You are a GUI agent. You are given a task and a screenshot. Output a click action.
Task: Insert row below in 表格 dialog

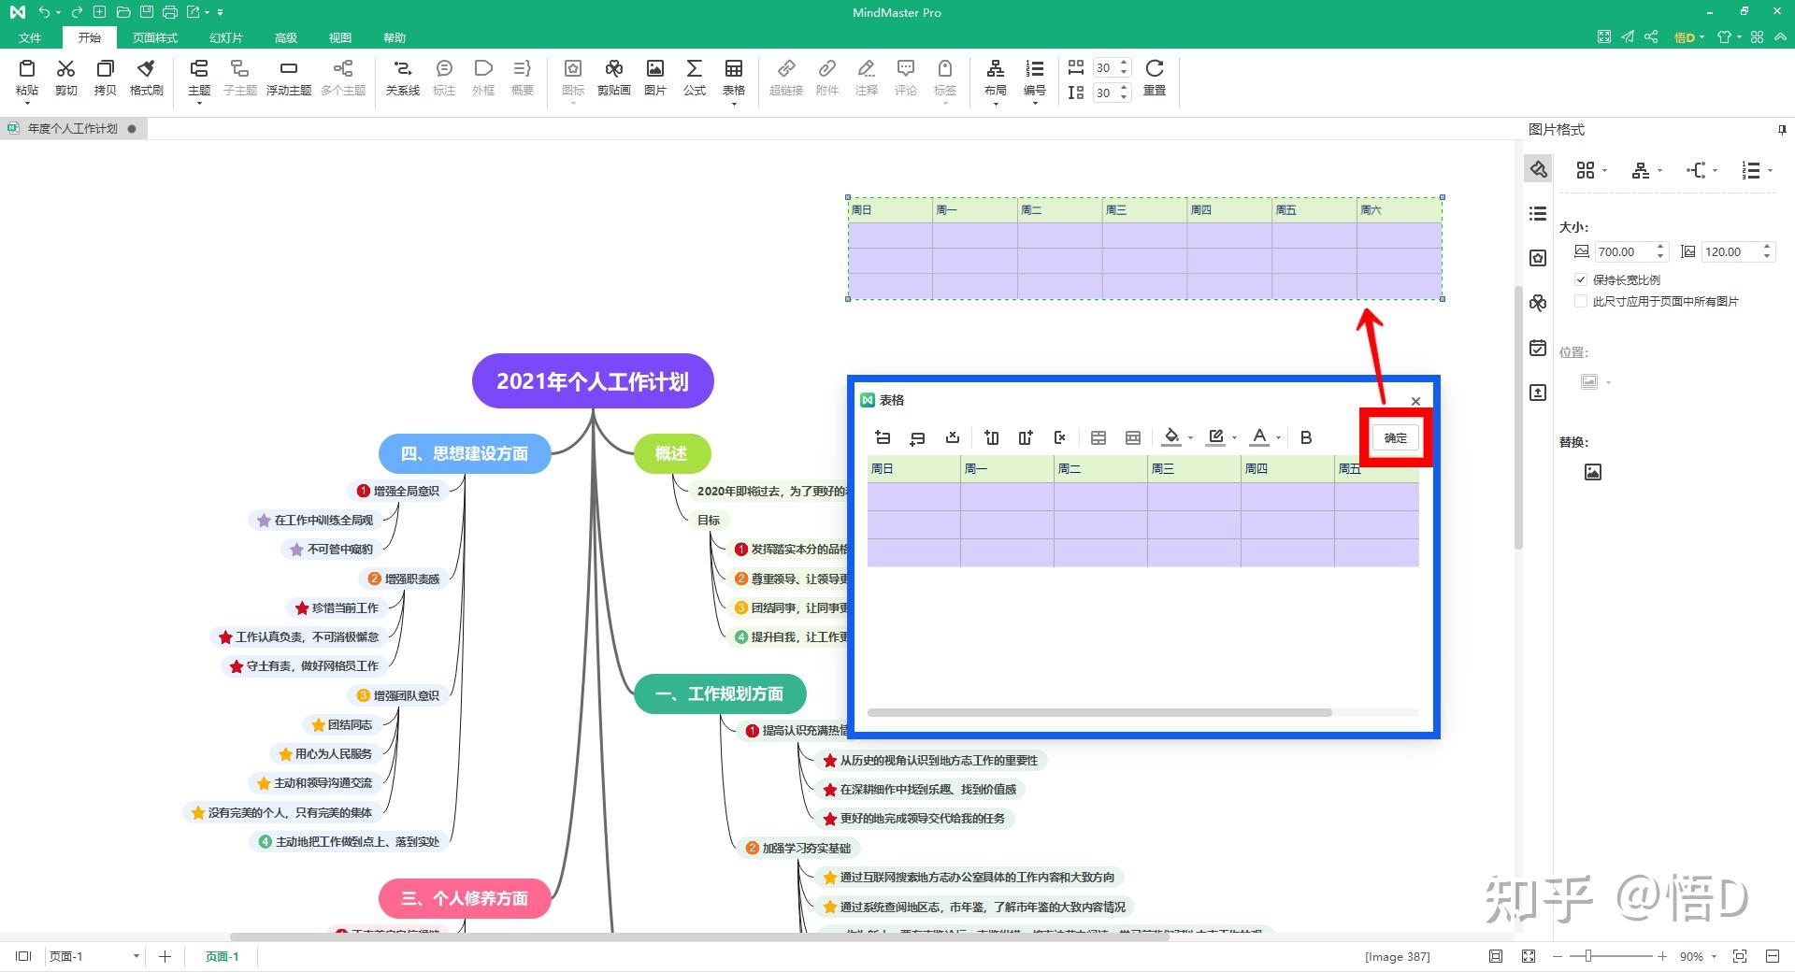917,437
